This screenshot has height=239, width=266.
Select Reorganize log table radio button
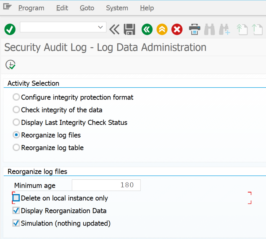tap(16, 147)
